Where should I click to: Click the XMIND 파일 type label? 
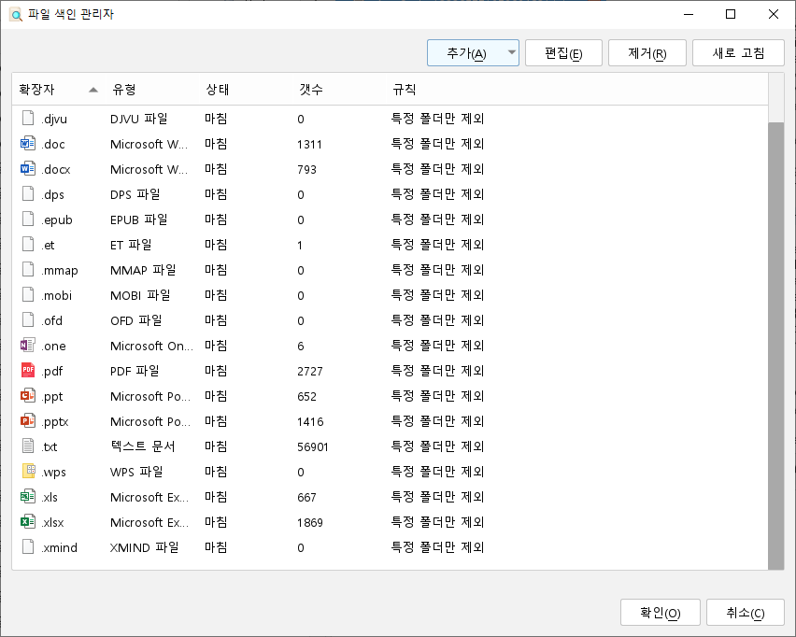pyautogui.click(x=144, y=547)
